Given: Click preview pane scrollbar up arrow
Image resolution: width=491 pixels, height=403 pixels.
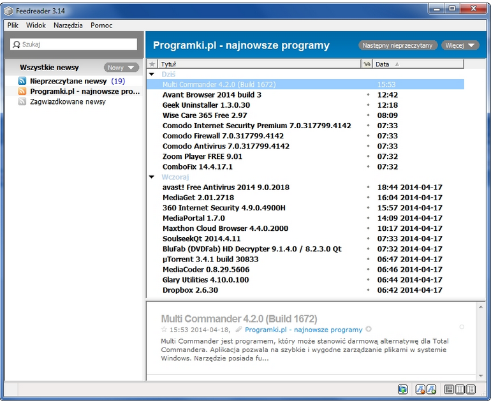Looking at the screenshot, I should (x=481, y=307).
